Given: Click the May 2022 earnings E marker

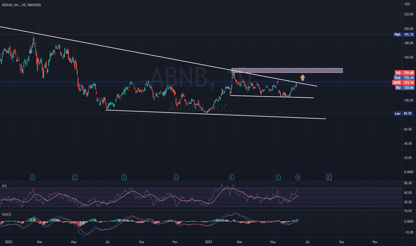Looking at the screenshot, I should pyautogui.click(x=75, y=177).
